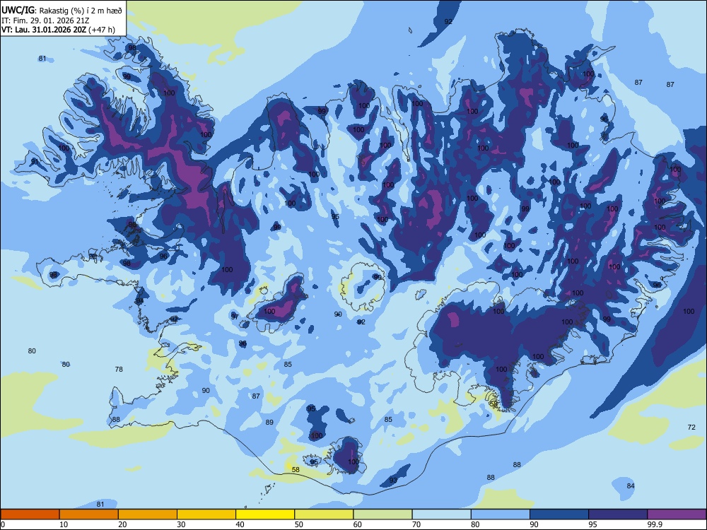Viewport: 707px width, 530px height.
Task: Pick the 70–80 light blue legend swatch
Action: click(441, 514)
